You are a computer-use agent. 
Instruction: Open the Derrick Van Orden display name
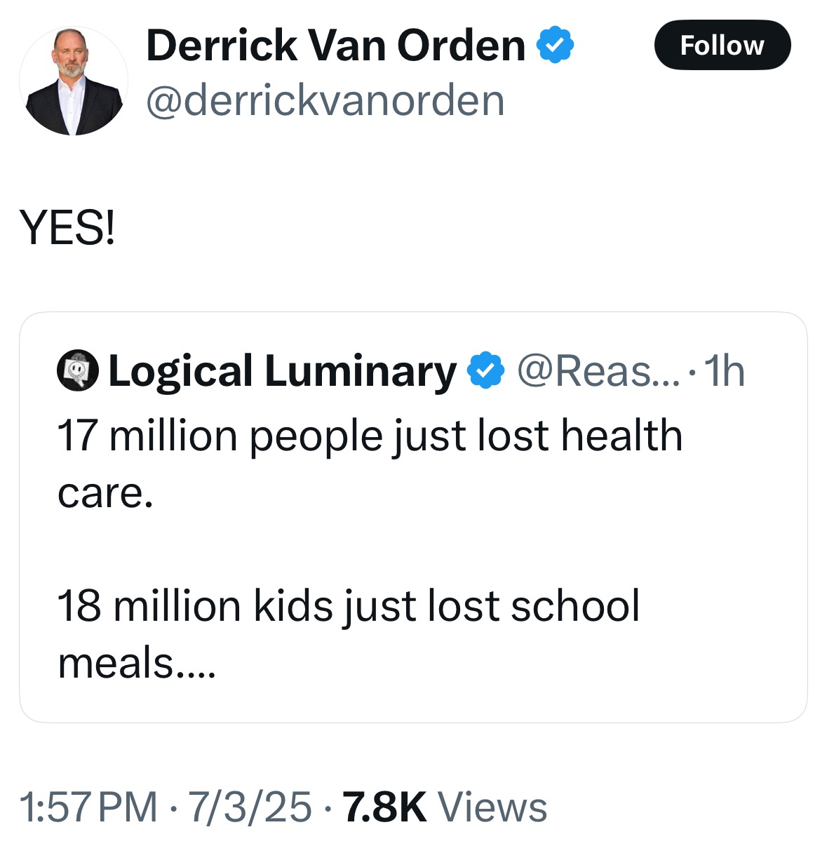point(335,46)
